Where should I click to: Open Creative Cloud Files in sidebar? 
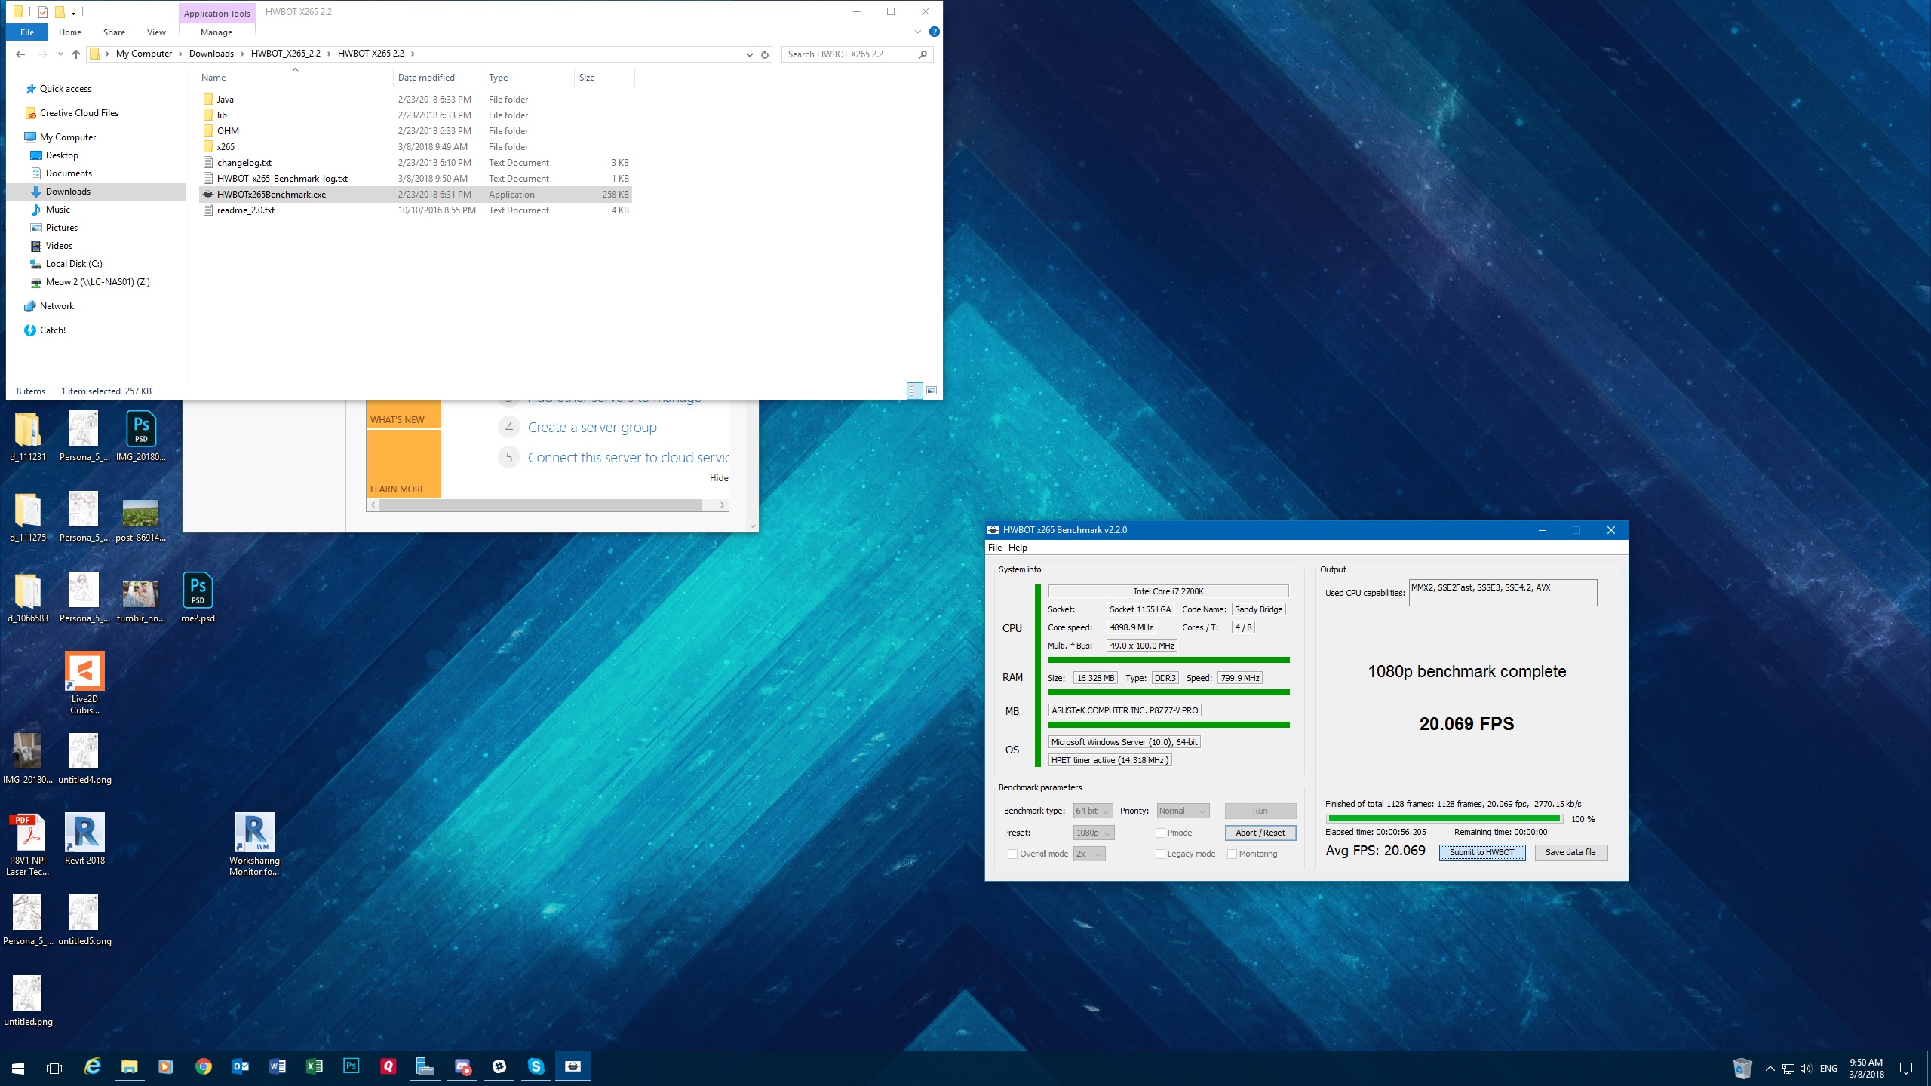[79, 113]
